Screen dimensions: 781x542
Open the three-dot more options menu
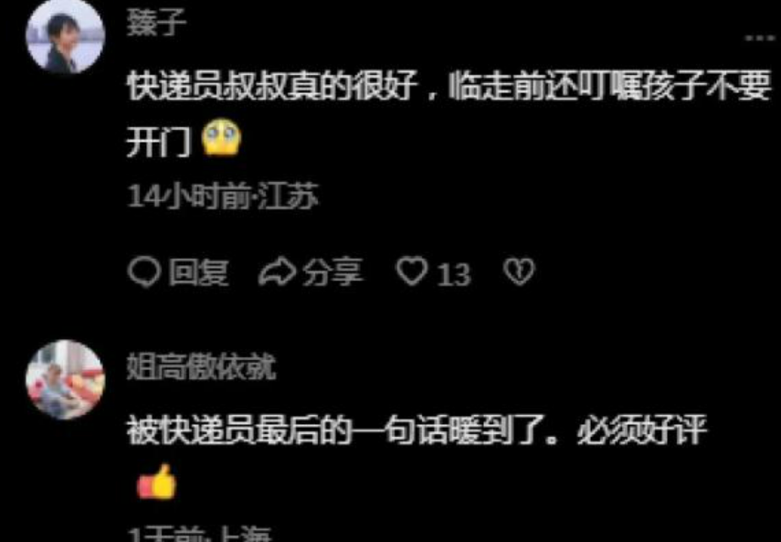(761, 37)
